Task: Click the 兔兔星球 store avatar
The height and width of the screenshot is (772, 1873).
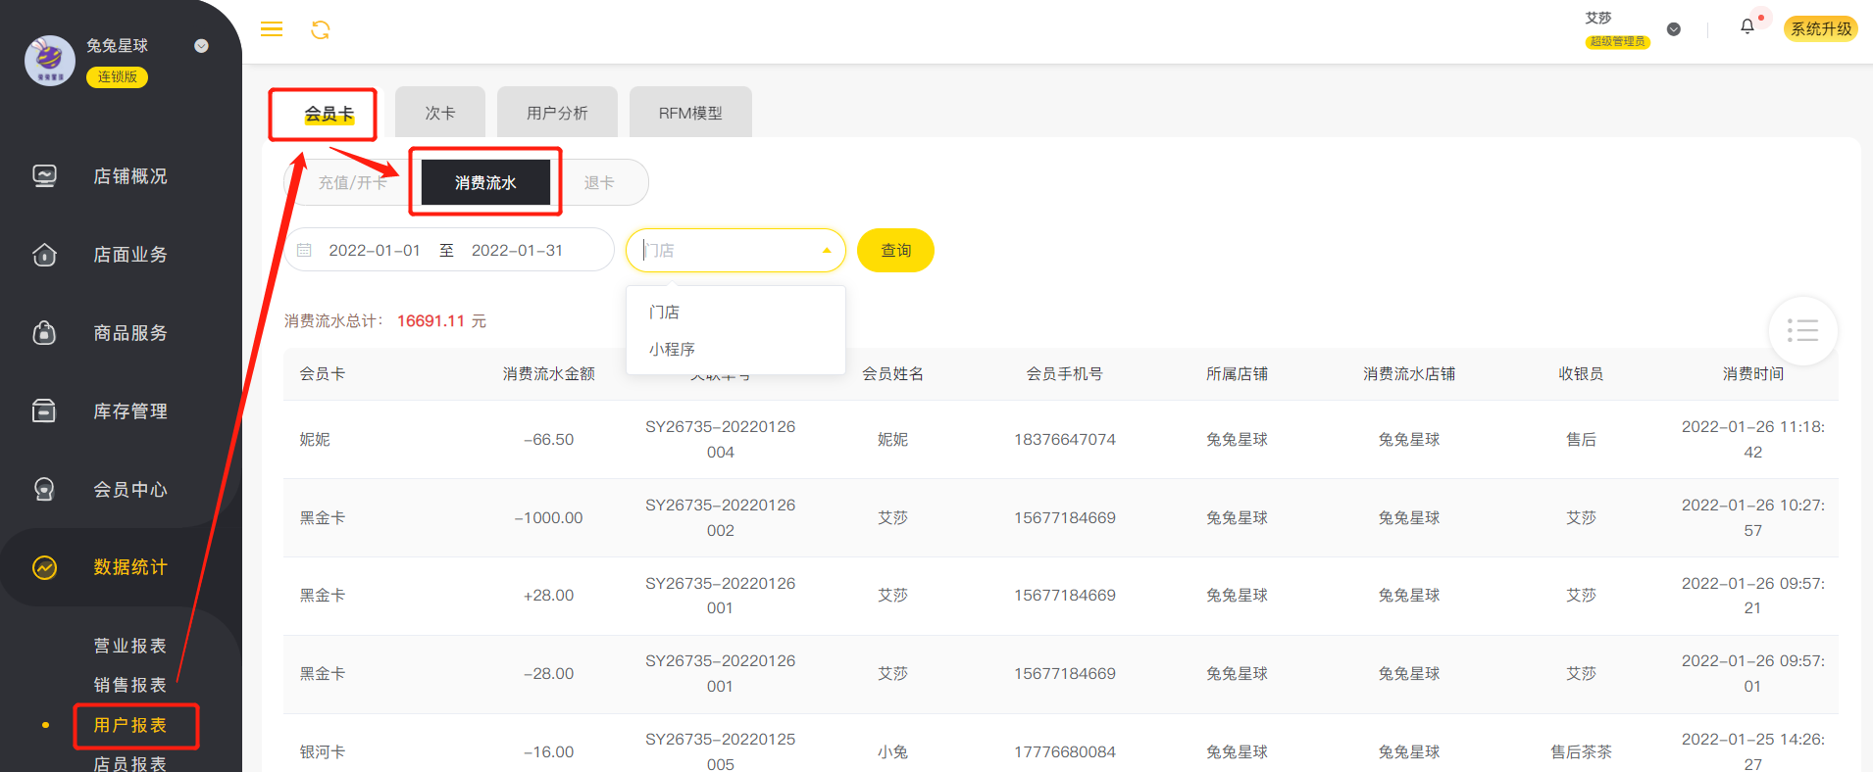Action: click(50, 61)
